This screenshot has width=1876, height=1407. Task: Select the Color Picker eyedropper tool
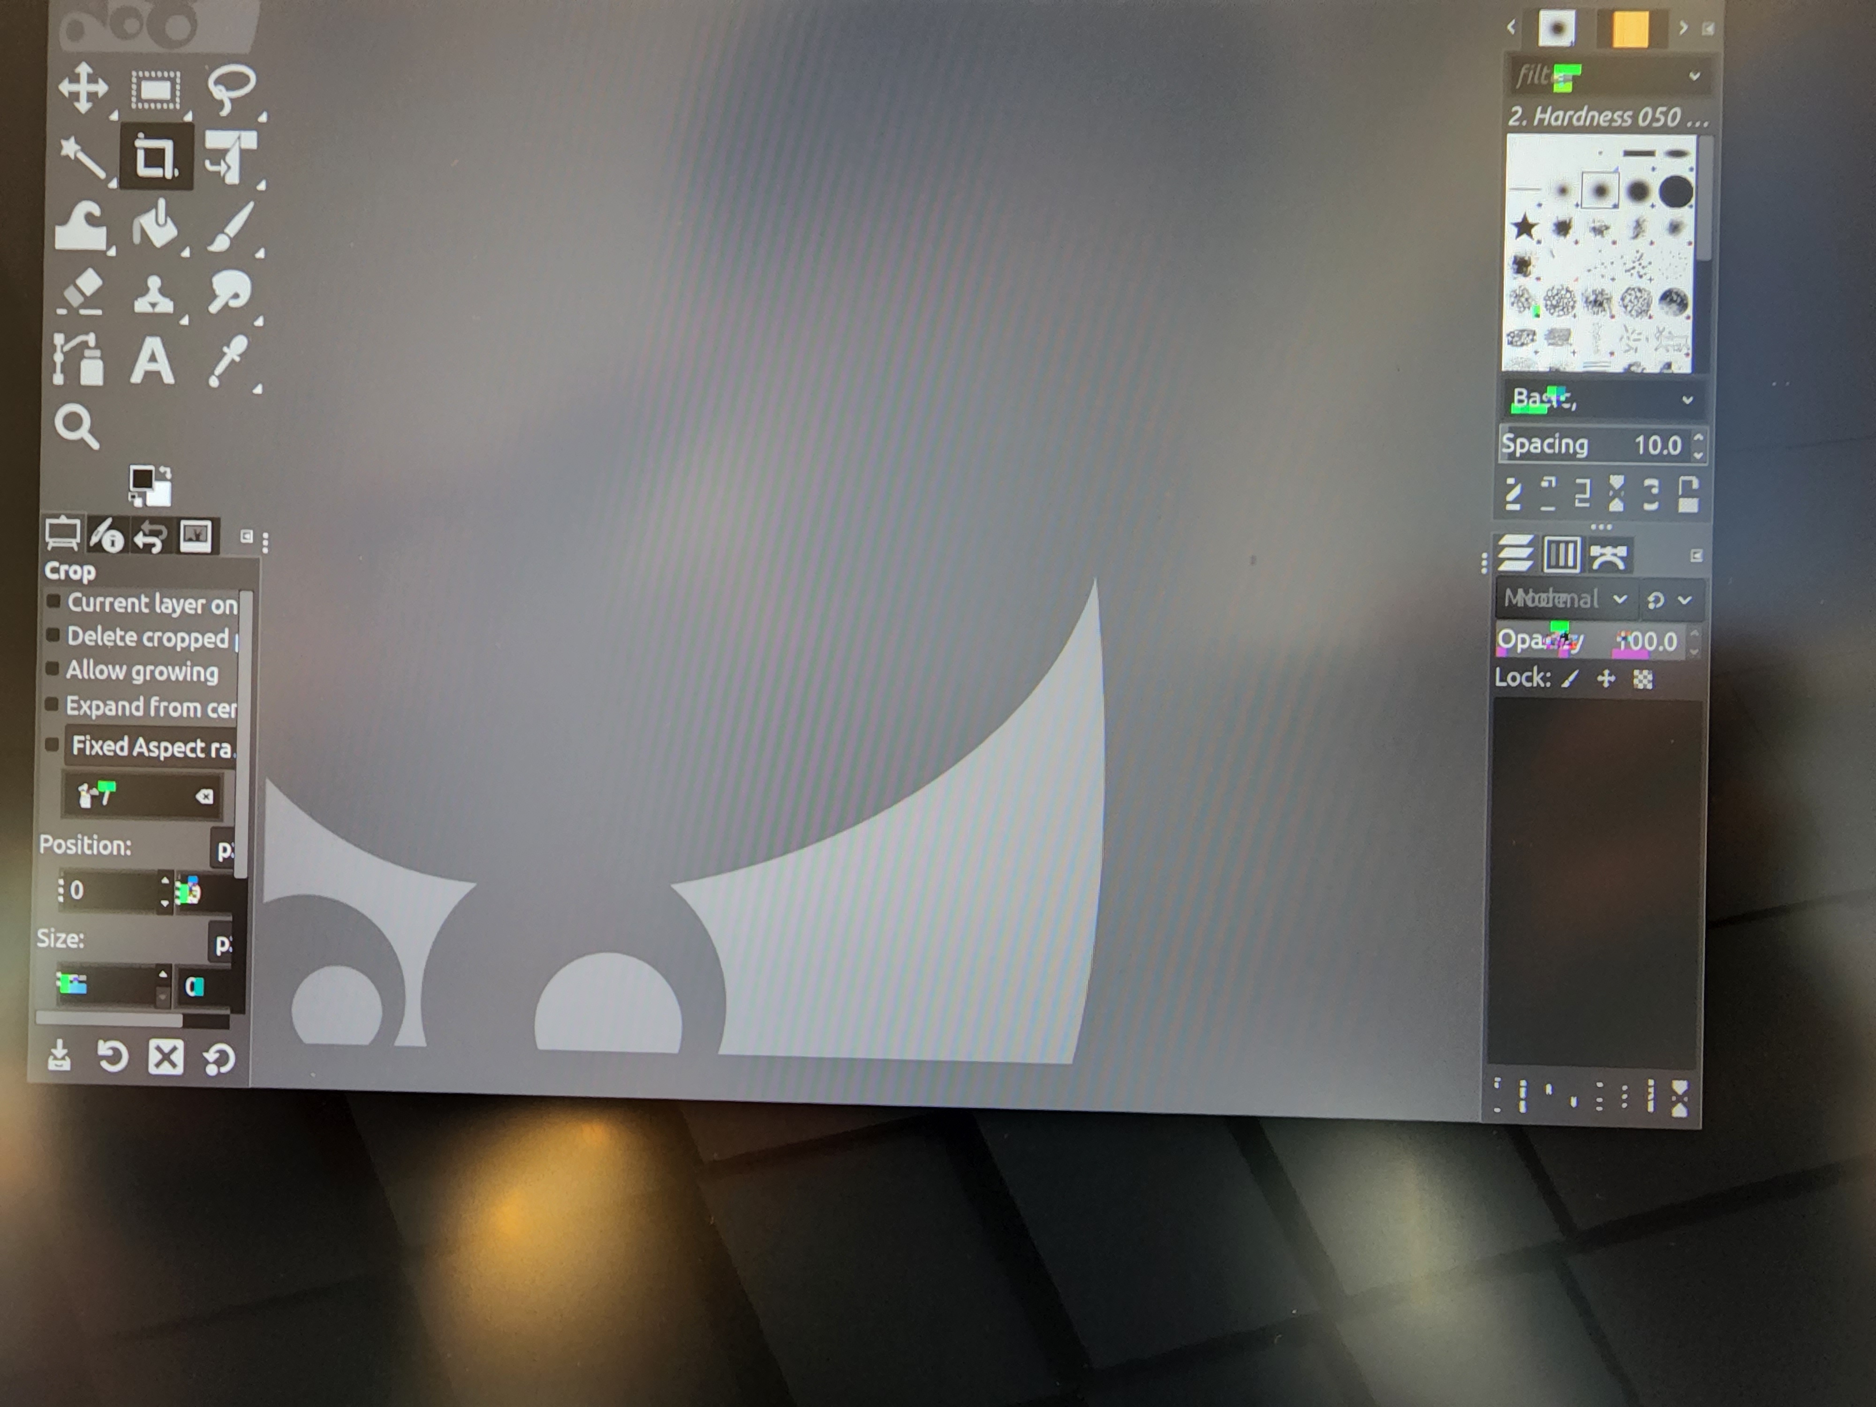coord(228,361)
